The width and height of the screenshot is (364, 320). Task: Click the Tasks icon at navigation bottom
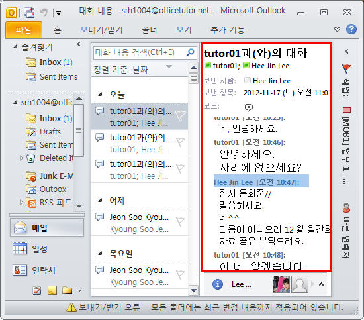point(37,290)
